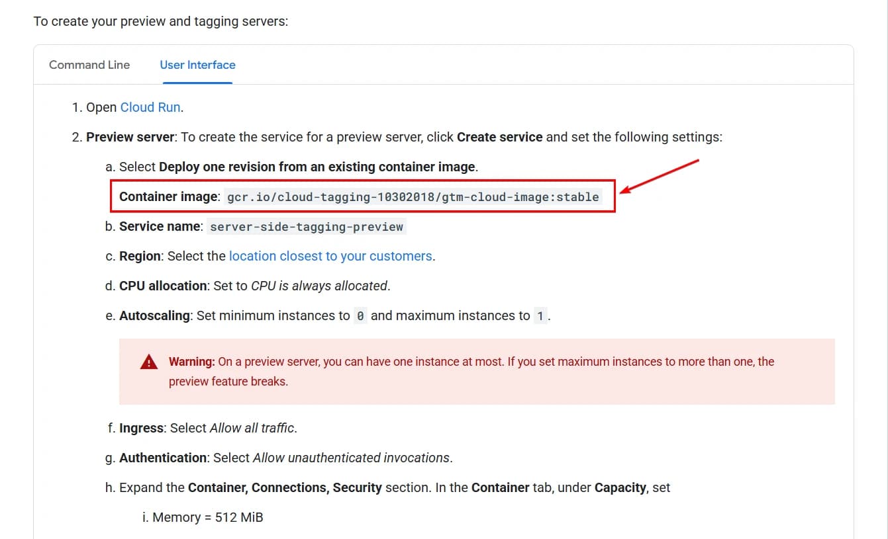
Task: Select the Warning banner text
Action: (464, 370)
